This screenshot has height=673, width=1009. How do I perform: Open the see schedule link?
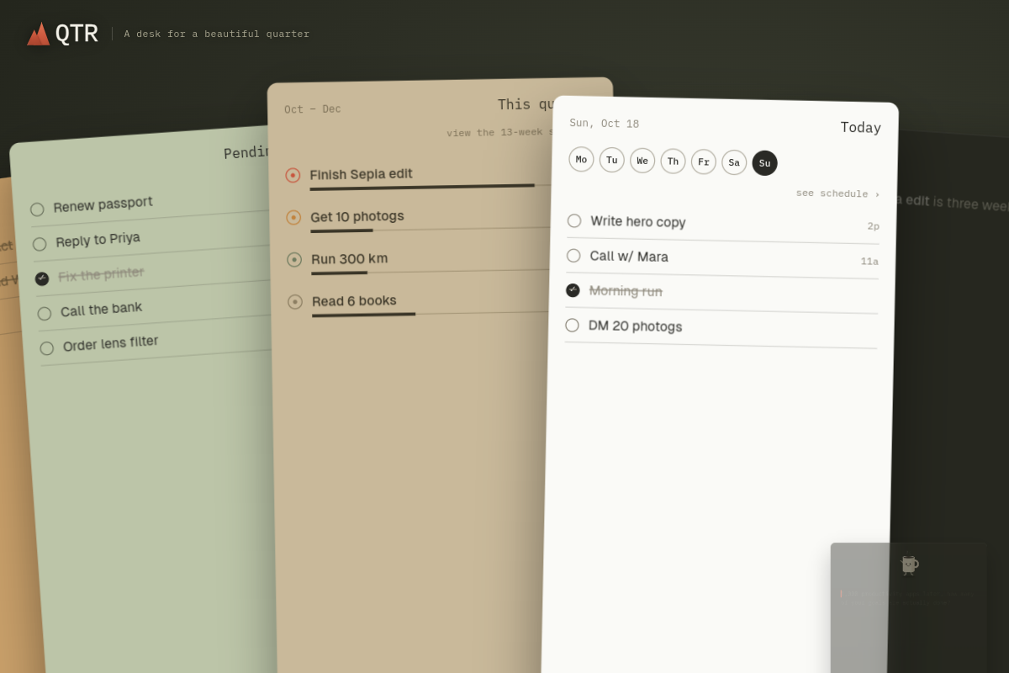[837, 193]
